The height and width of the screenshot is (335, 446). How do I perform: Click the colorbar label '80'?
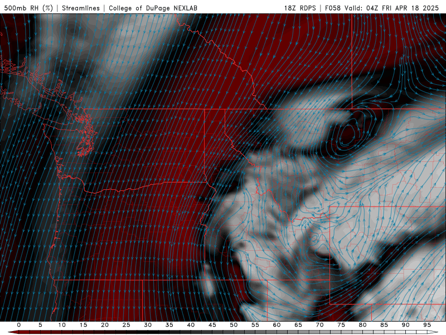[362, 325]
